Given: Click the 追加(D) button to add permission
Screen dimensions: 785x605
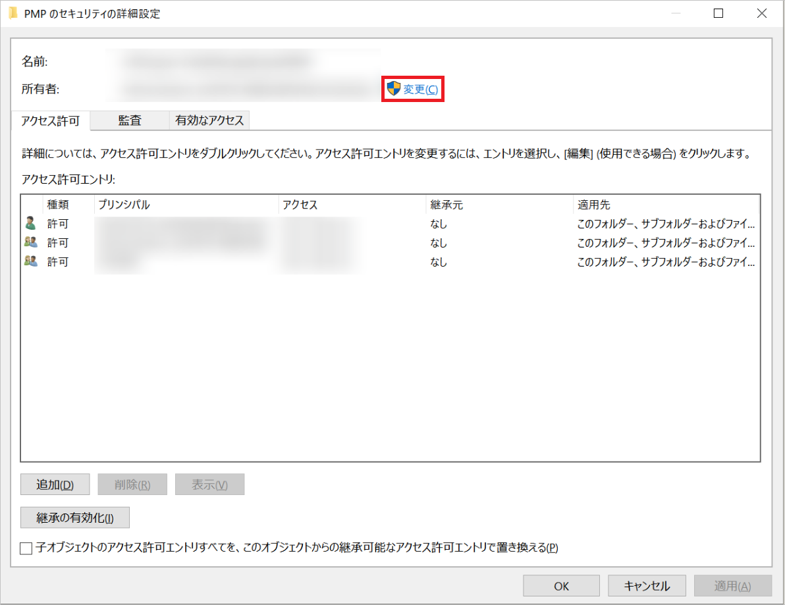Looking at the screenshot, I should [x=55, y=484].
